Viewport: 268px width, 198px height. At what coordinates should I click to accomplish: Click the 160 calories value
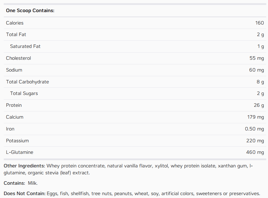pyautogui.click(x=259, y=23)
